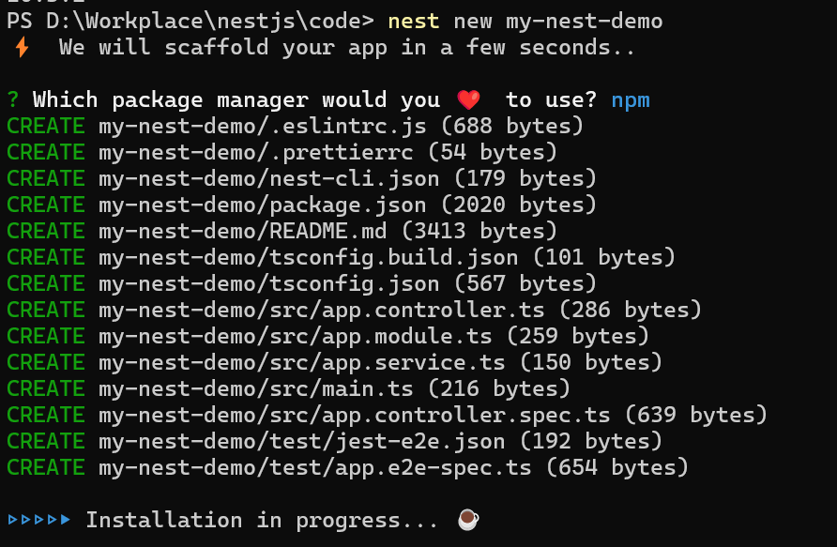This screenshot has height=547, width=837.
Task: Click the 'my-nest-demo/package.json' file path
Action: (263, 205)
